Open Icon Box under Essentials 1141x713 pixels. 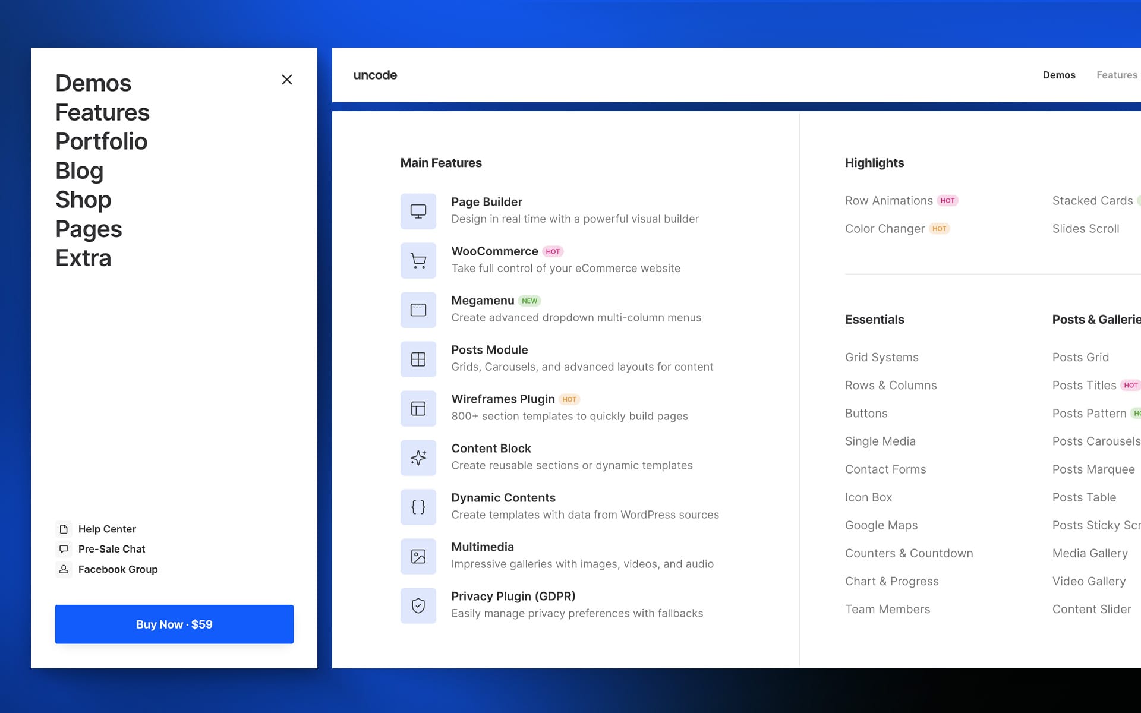(x=868, y=497)
